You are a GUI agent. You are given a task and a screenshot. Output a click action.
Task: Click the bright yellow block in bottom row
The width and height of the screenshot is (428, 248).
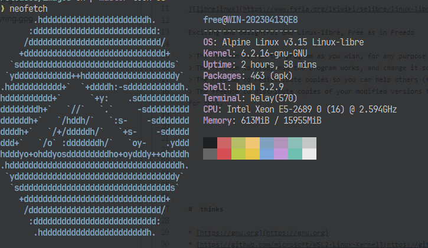tap(253, 154)
